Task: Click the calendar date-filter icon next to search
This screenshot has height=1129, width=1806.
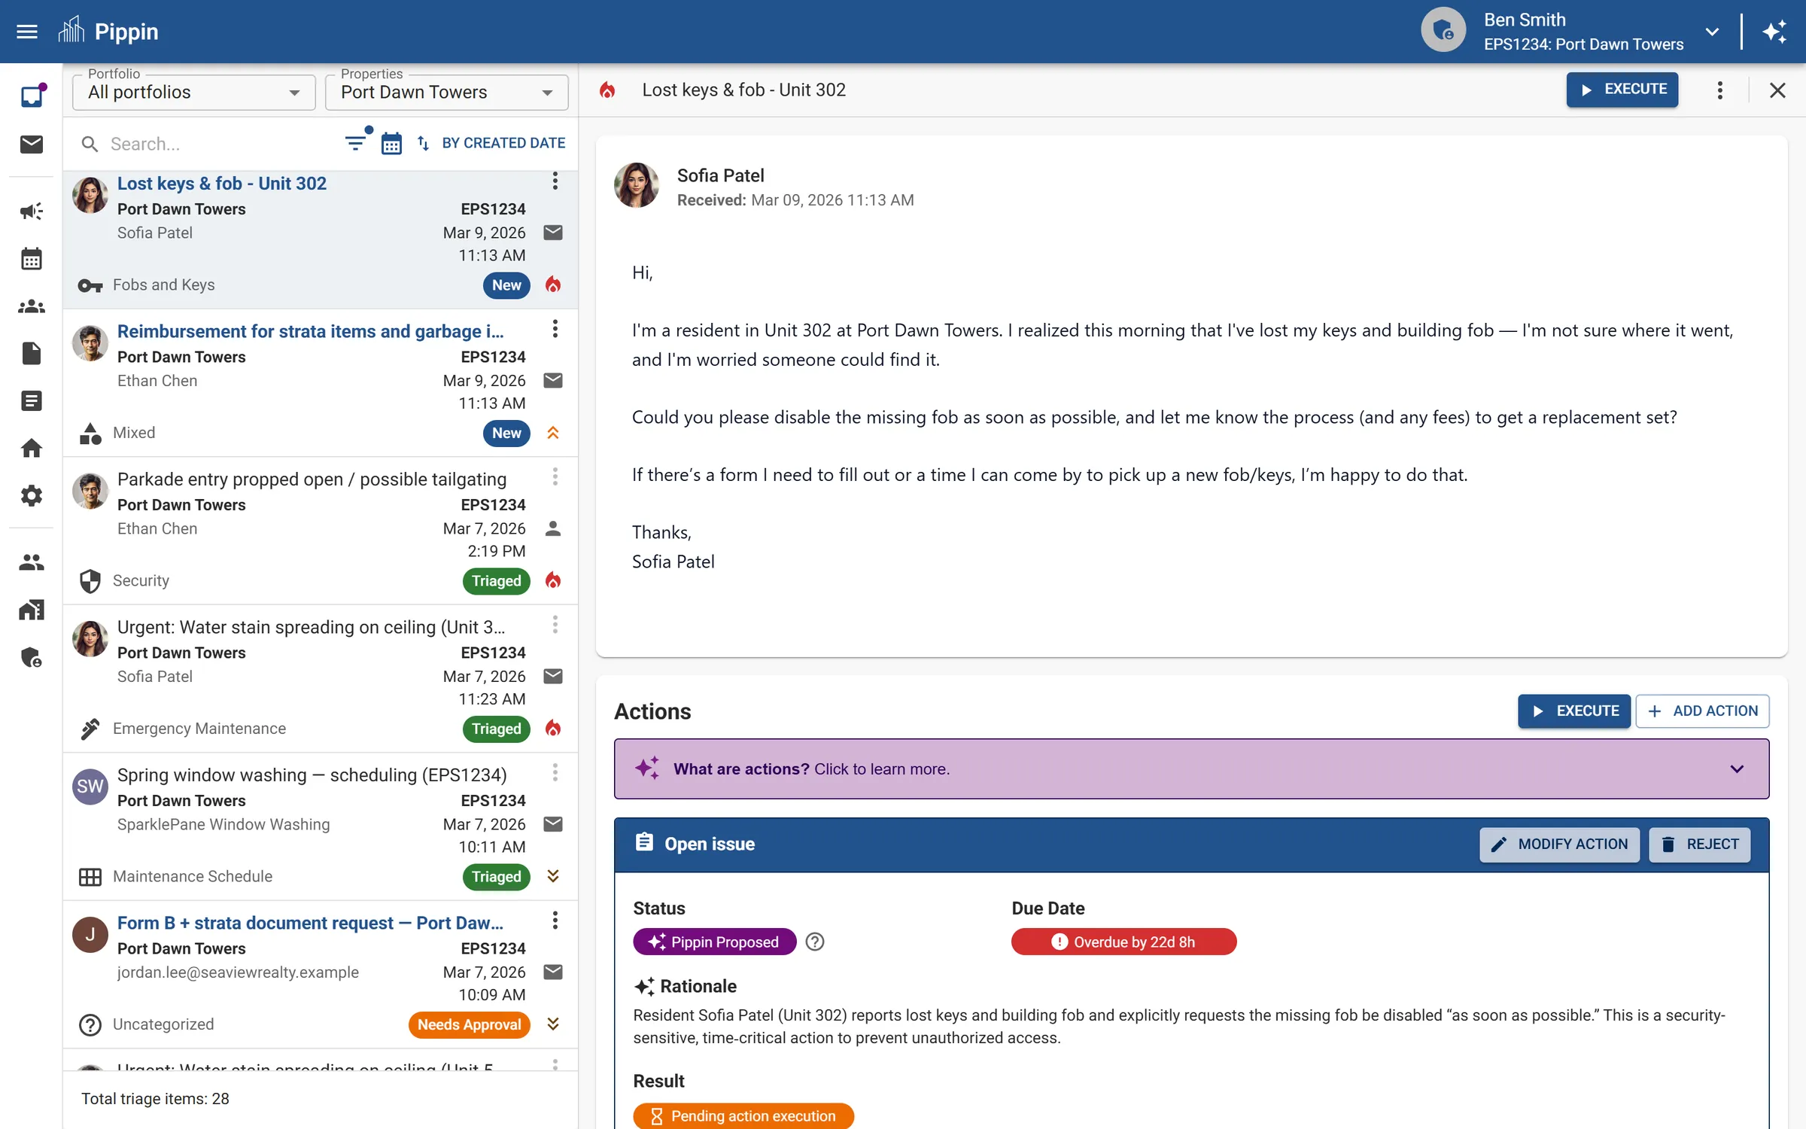Action: click(x=391, y=142)
